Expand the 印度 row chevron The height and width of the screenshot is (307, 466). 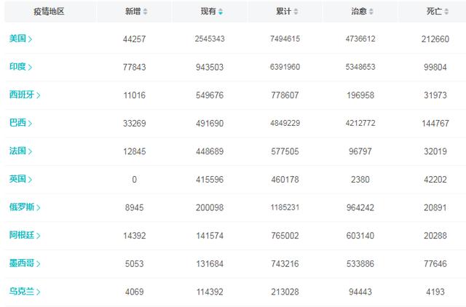click(x=30, y=67)
